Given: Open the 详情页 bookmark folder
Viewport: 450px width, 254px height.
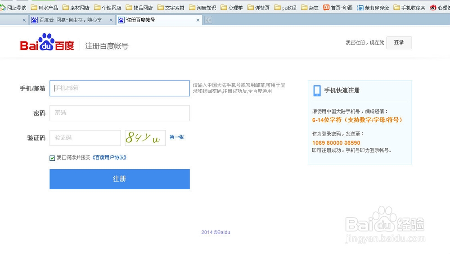Looking at the screenshot, I should [x=258, y=8].
